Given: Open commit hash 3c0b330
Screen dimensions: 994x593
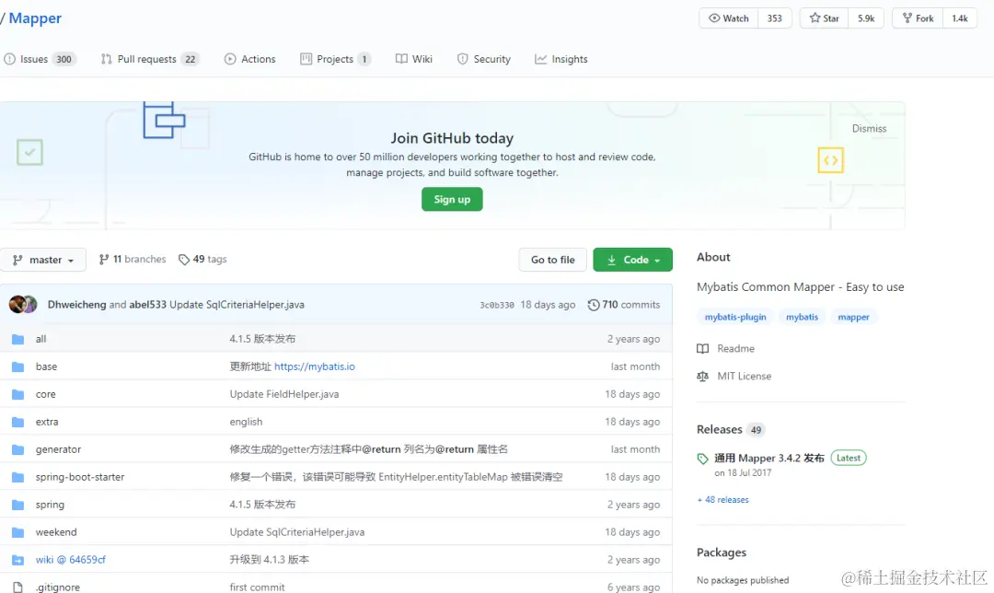Looking at the screenshot, I should 497,305.
